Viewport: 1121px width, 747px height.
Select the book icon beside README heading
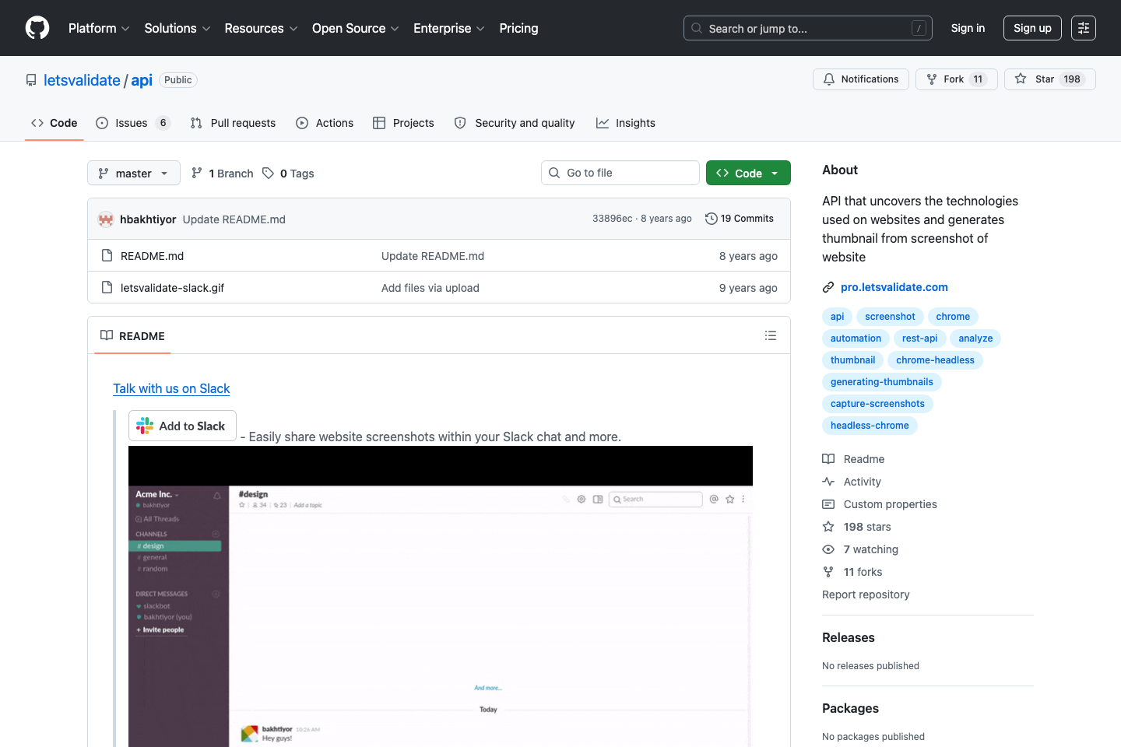pyautogui.click(x=107, y=335)
